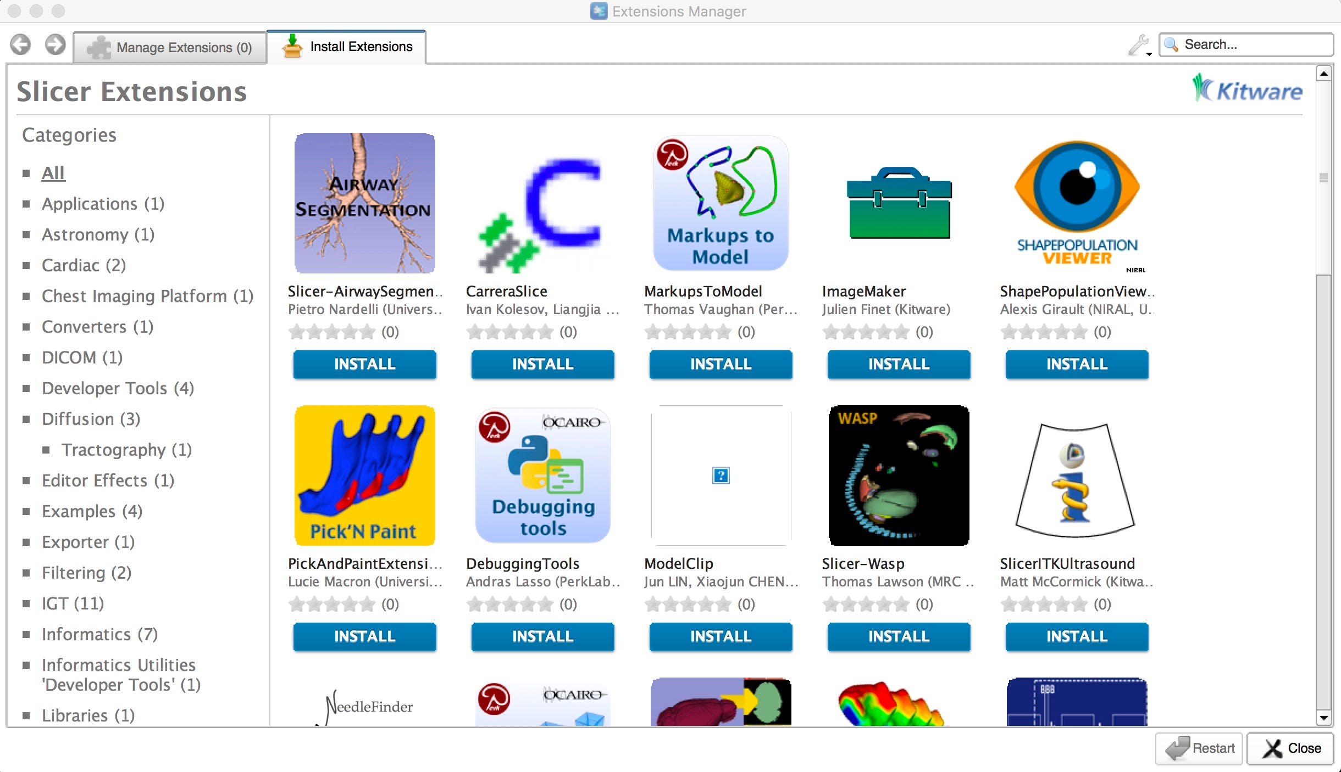The image size is (1341, 772).
Task: Click the Slicer-Wasp extension thumbnail
Action: pyautogui.click(x=899, y=475)
